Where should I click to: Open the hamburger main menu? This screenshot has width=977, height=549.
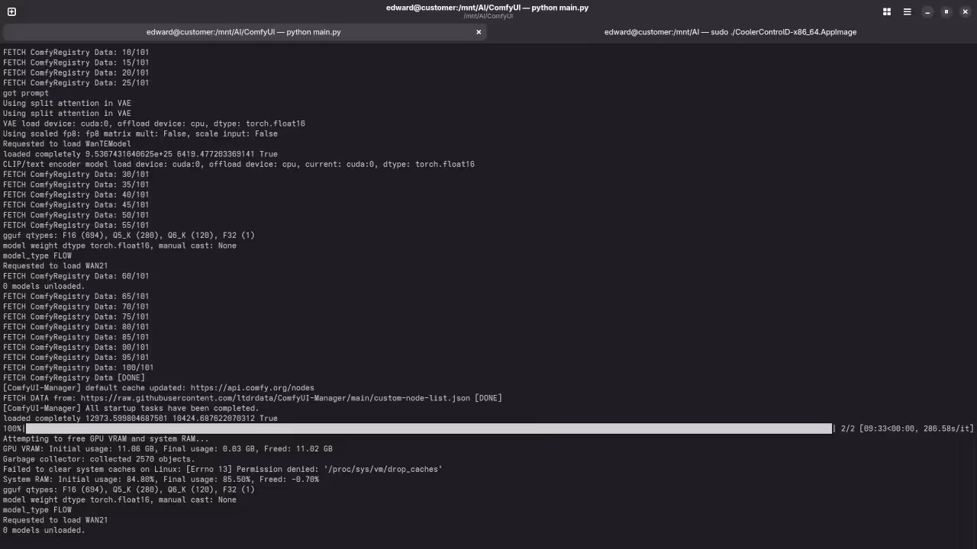(x=907, y=11)
